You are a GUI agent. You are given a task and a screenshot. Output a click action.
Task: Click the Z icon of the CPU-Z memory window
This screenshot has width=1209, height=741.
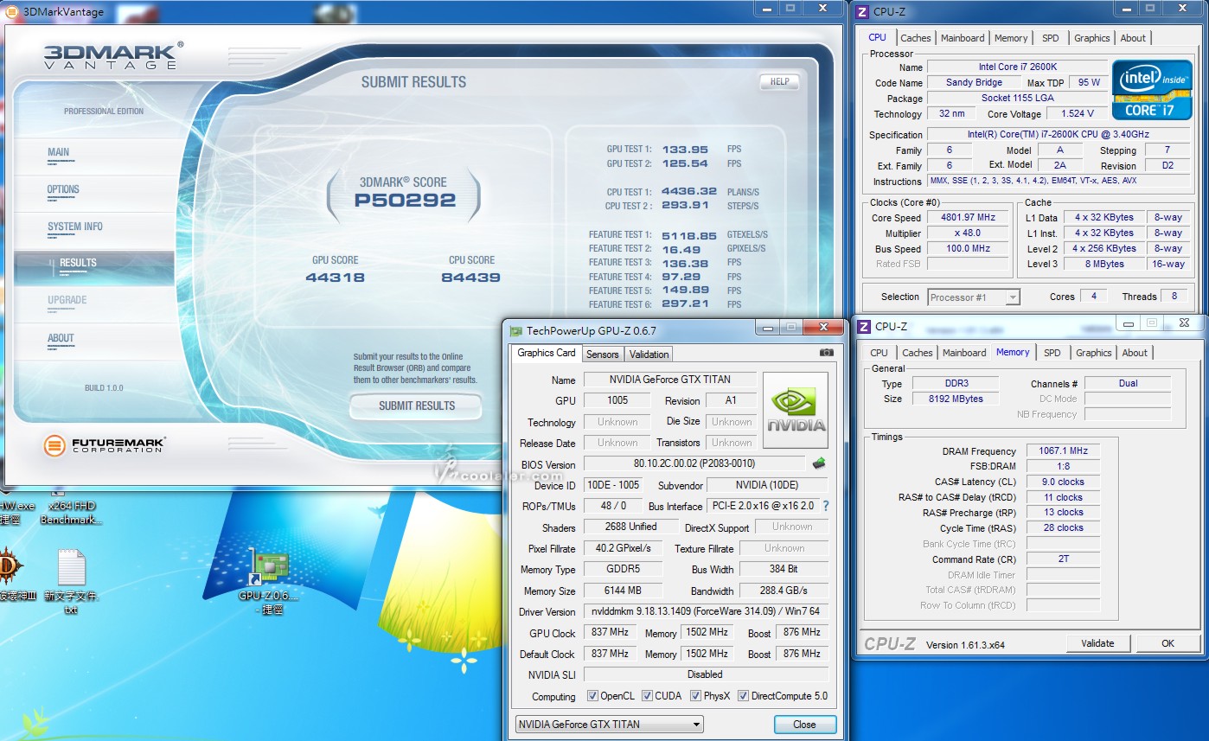coord(864,326)
